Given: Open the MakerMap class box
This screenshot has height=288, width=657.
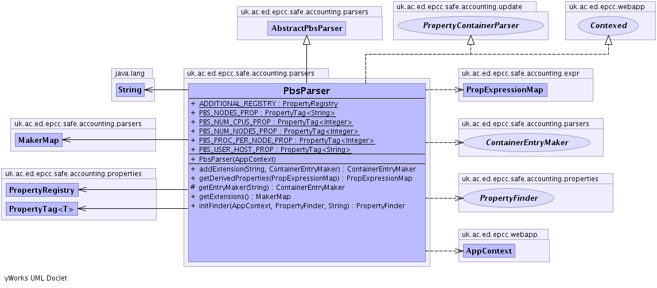Looking at the screenshot, I should click(x=38, y=140).
